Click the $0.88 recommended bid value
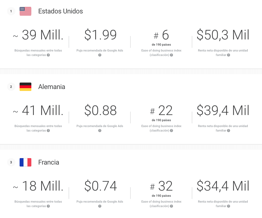This screenshot has height=218, width=262. tap(100, 111)
